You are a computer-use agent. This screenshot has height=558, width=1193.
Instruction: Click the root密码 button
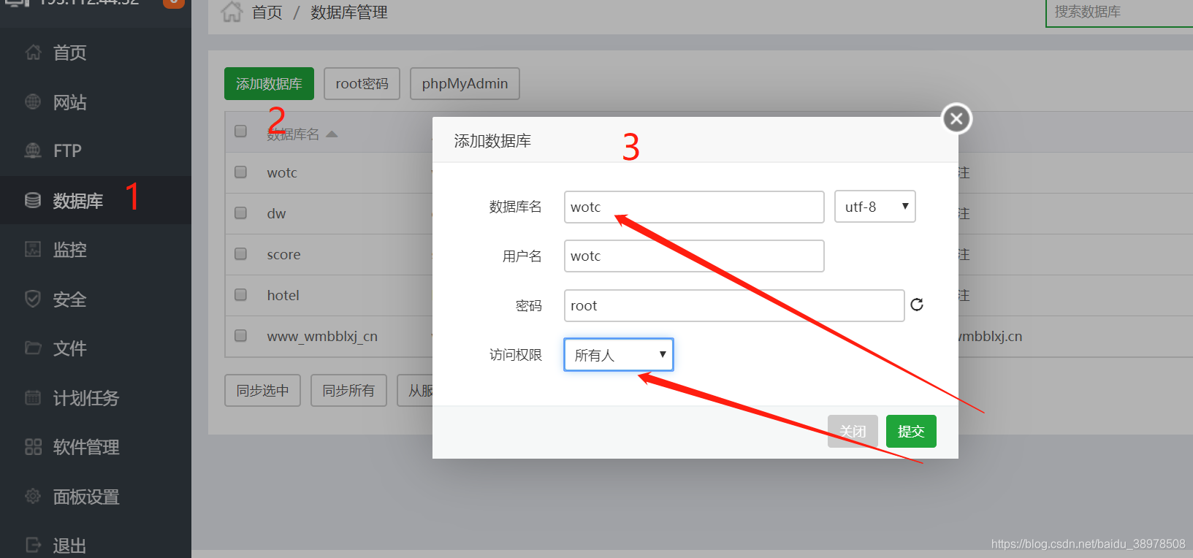pyautogui.click(x=362, y=83)
